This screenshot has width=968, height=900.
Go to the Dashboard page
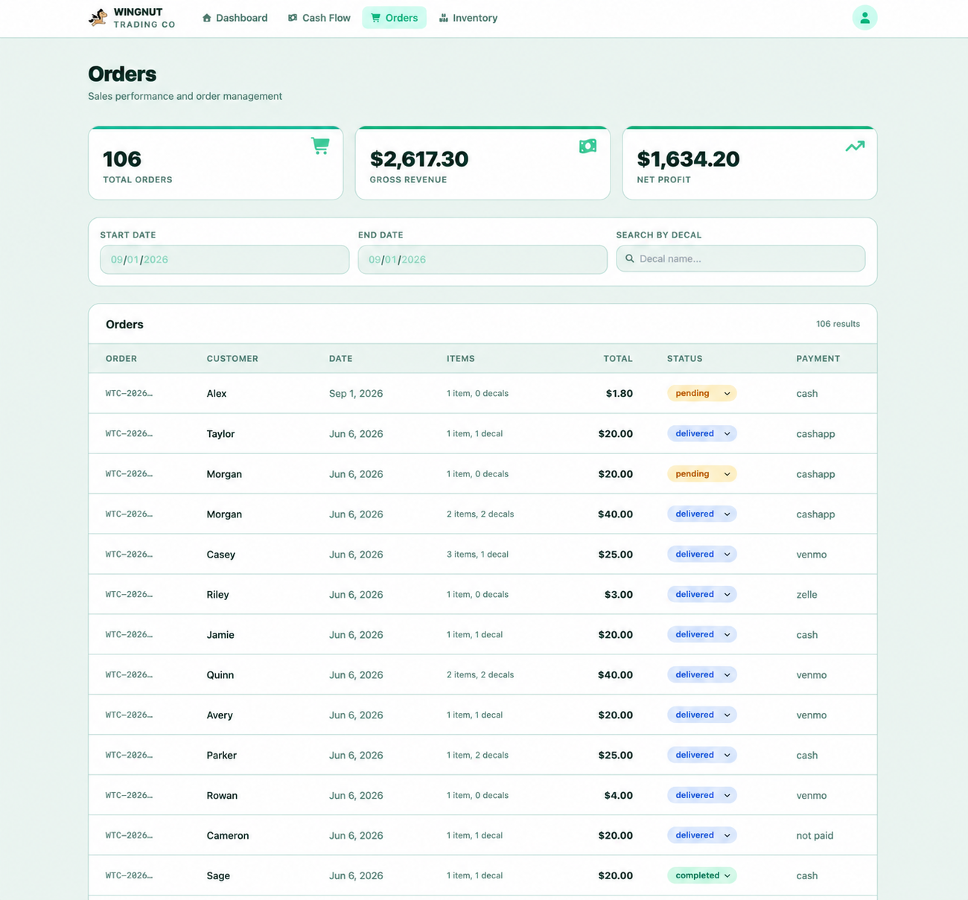pos(235,18)
